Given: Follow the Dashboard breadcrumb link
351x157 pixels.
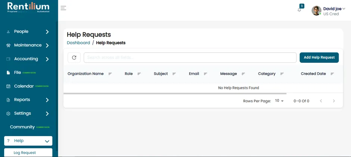Looking at the screenshot, I should (x=78, y=42).
